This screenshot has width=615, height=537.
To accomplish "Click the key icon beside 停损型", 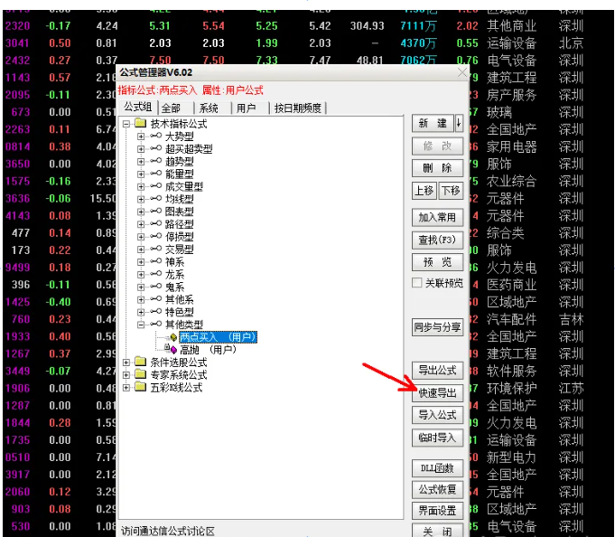I will pos(156,236).
